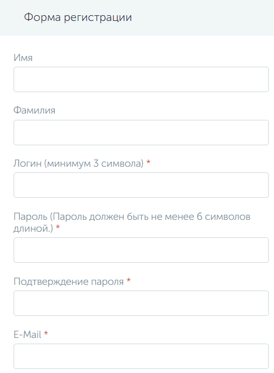This screenshot has width=274, height=373.
Task: Click the required asterisk beside E-Mail
Action: [x=46, y=333]
